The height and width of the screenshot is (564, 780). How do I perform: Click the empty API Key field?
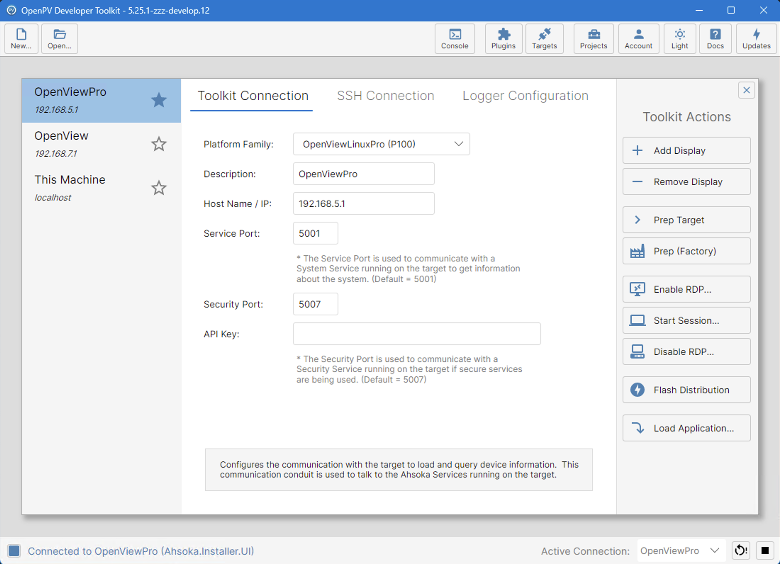click(417, 334)
